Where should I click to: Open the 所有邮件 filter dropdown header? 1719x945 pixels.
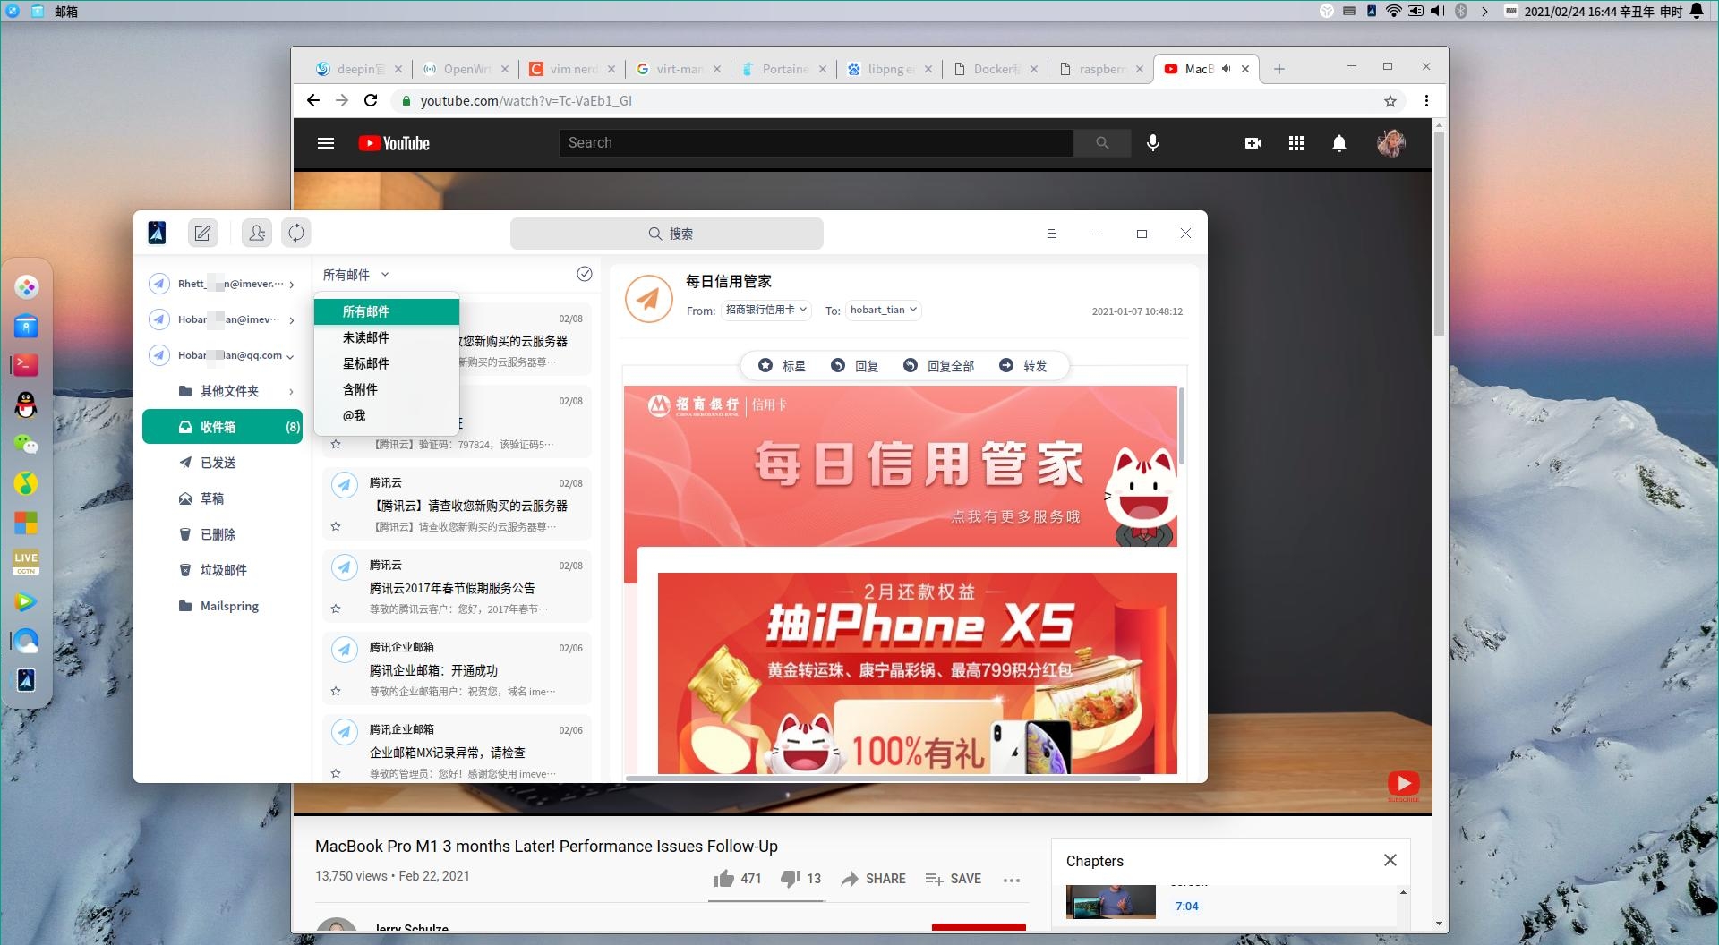tap(356, 275)
